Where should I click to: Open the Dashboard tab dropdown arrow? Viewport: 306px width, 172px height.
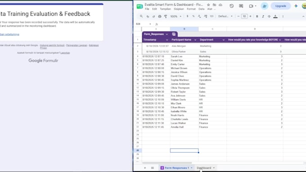click(x=214, y=168)
